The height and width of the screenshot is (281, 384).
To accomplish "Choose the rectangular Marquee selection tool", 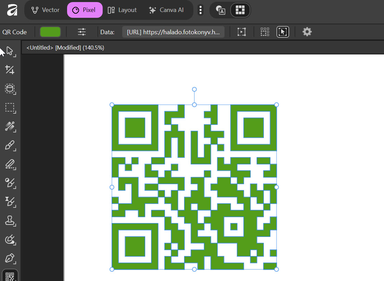I will [x=10, y=108].
